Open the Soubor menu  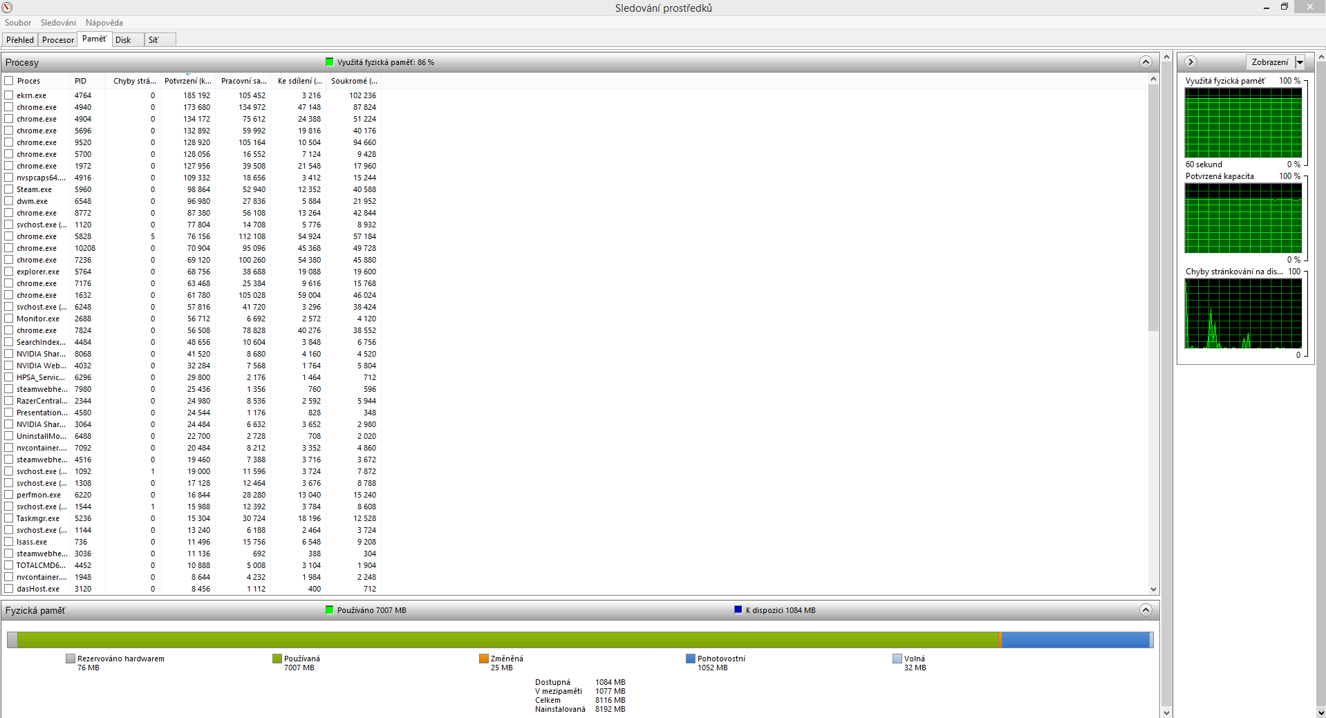tap(18, 23)
